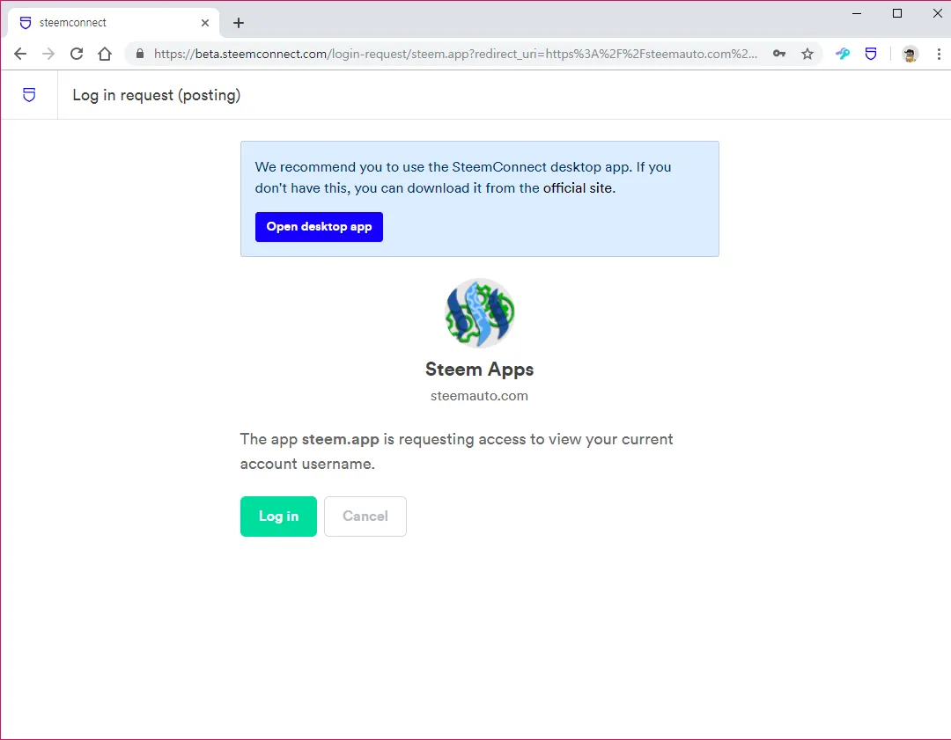The height and width of the screenshot is (740, 951).
Task: Open the SteemConnect extension icon in toolbar
Action: pyautogui.click(x=871, y=54)
